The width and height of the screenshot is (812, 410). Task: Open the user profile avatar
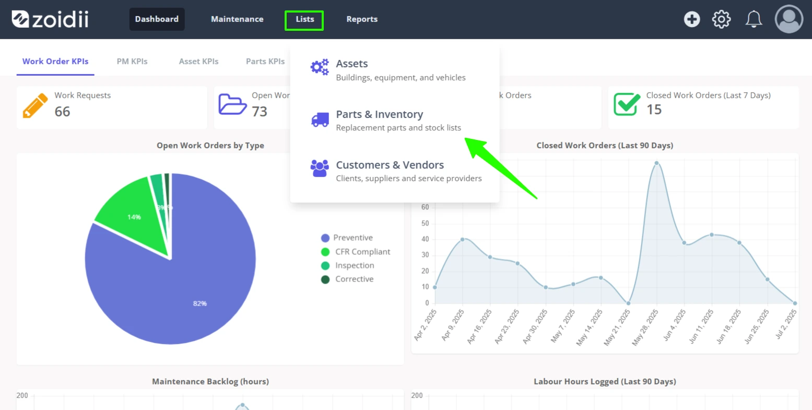click(789, 19)
